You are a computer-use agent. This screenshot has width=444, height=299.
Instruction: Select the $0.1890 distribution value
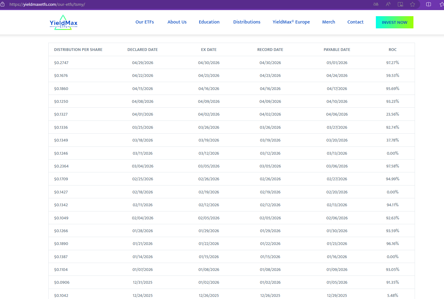[x=61, y=244]
